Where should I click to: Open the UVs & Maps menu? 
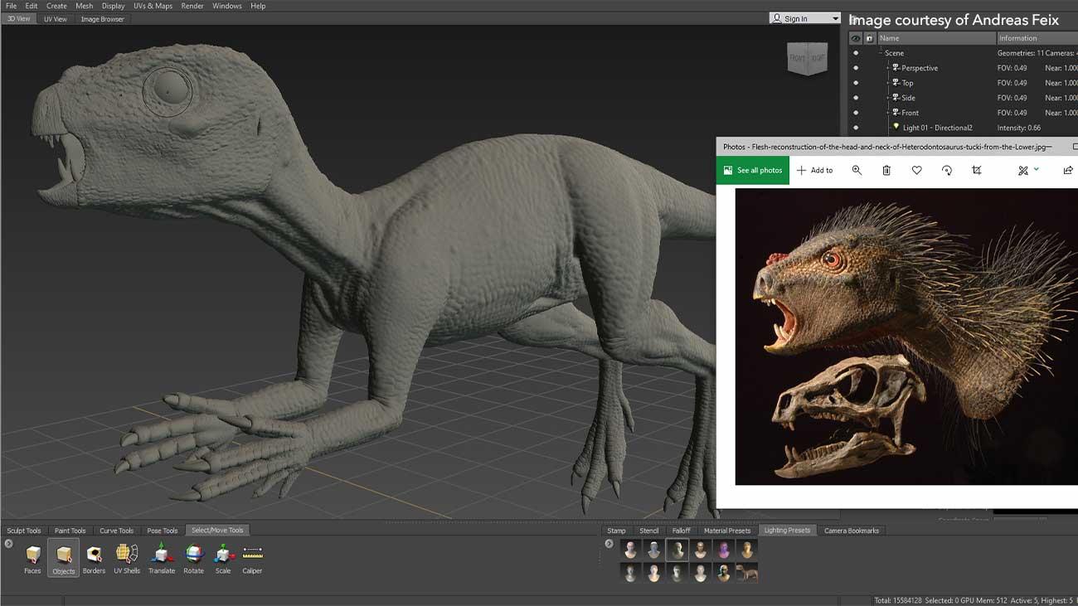tap(153, 6)
